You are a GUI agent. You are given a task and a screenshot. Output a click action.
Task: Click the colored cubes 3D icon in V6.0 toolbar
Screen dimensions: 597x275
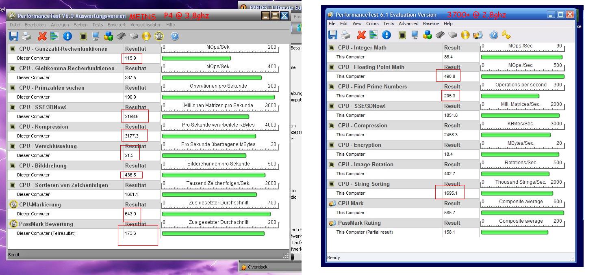109,37
